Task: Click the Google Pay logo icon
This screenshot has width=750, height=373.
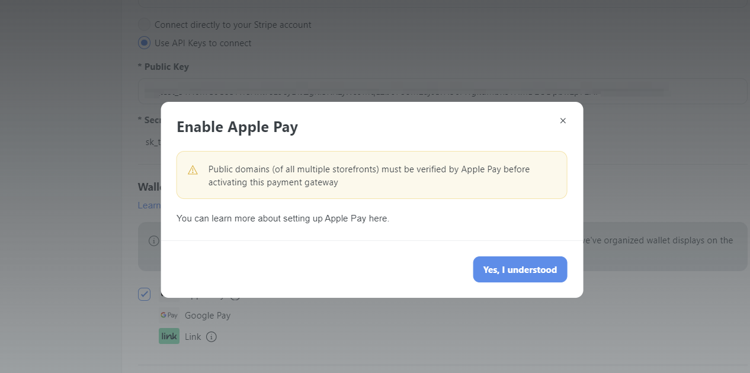Action: point(169,315)
